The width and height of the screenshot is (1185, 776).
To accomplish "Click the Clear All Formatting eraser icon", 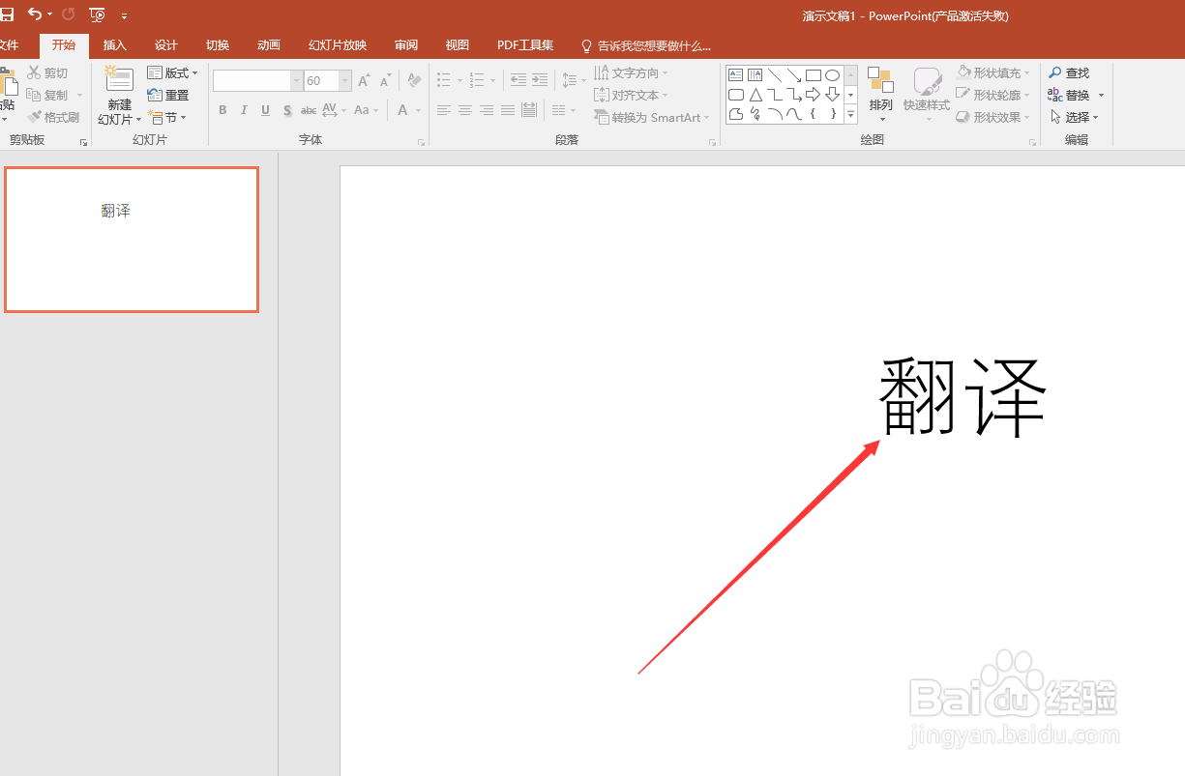I will coord(414,80).
